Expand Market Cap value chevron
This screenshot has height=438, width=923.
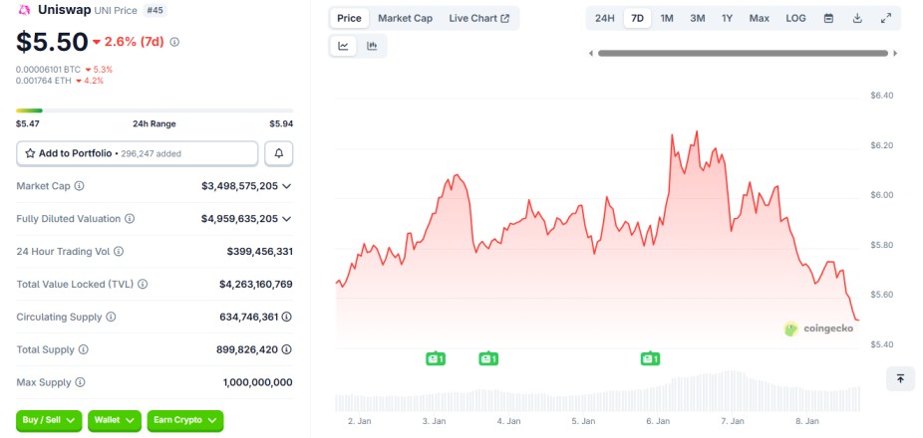[x=287, y=186]
